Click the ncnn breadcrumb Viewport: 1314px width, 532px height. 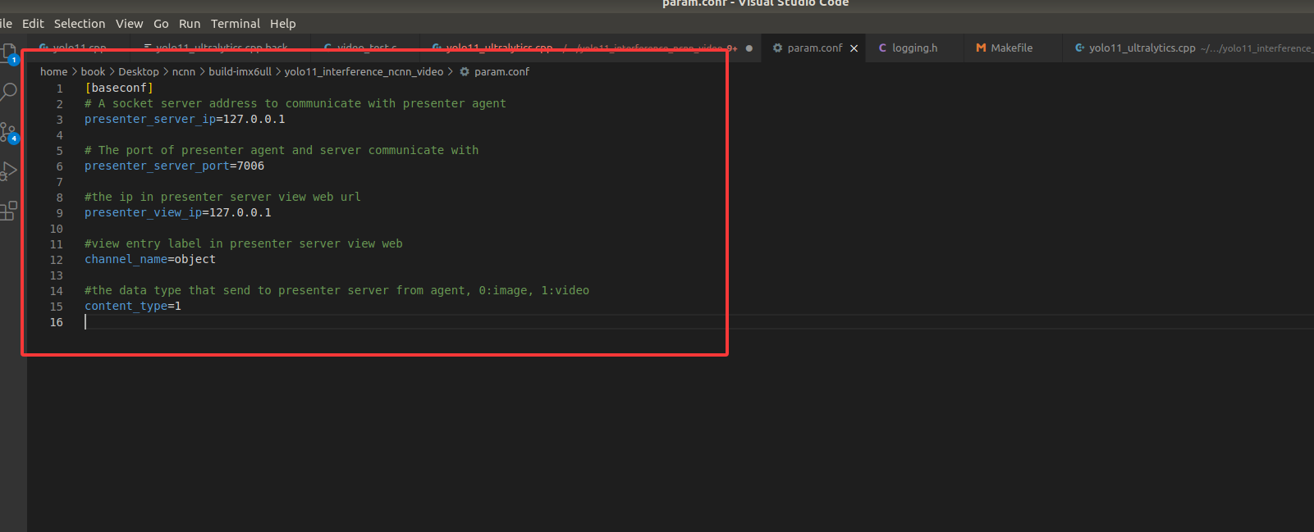[x=184, y=72]
